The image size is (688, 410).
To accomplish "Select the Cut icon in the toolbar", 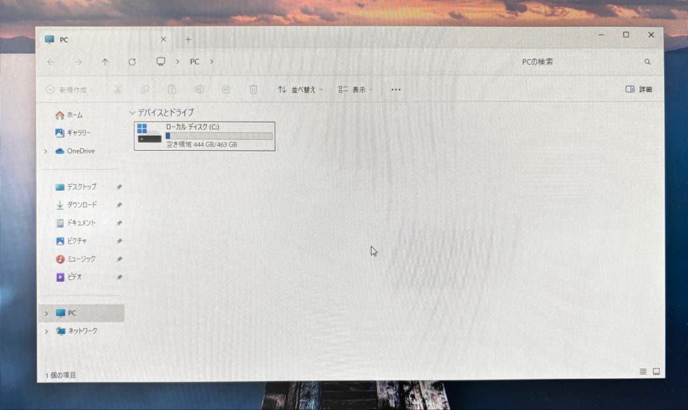I will tap(118, 90).
